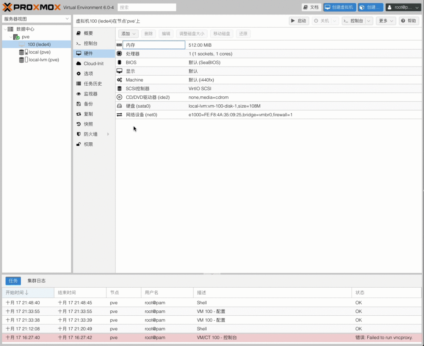This screenshot has width=424, height=346.
Task: Click the Proxmox logo in header
Action: 31,7
